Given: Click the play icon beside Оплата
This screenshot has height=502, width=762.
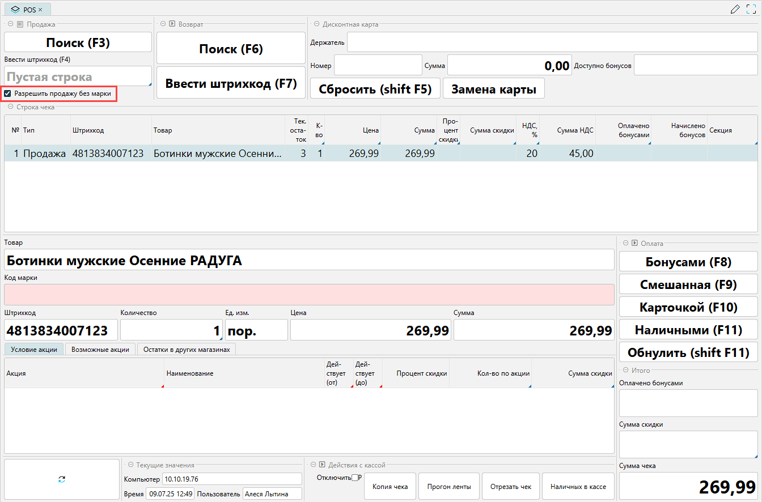Looking at the screenshot, I should [634, 243].
